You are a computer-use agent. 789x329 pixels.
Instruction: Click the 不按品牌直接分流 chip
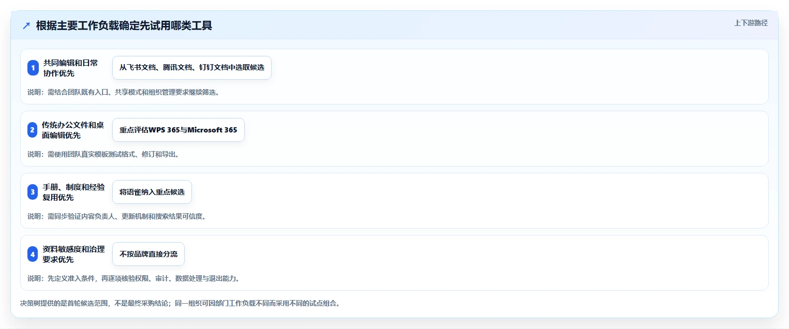click(x=148, y=254)
